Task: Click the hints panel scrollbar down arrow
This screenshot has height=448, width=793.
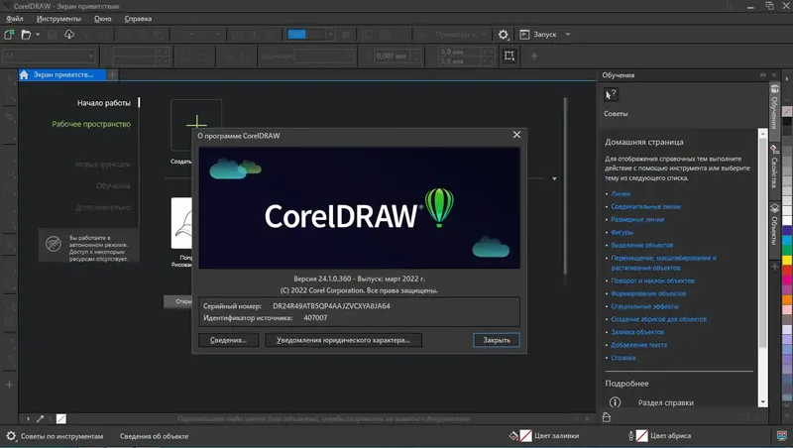Action: [x=762, y=402]
